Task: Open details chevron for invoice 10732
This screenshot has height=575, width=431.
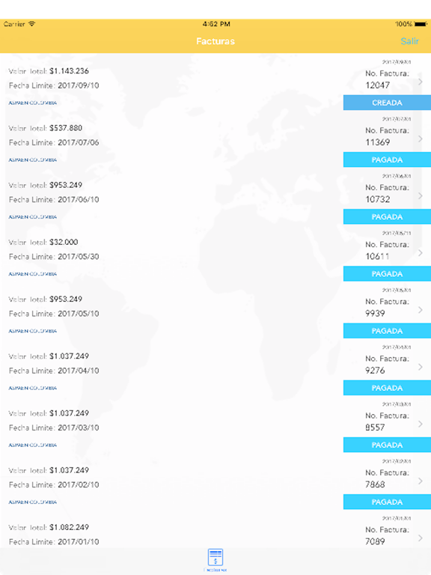Action: (x=421, y=196)
